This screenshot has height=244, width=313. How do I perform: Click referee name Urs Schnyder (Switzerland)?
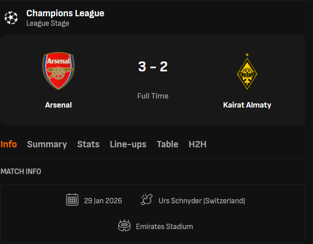[x=202, y=201]
